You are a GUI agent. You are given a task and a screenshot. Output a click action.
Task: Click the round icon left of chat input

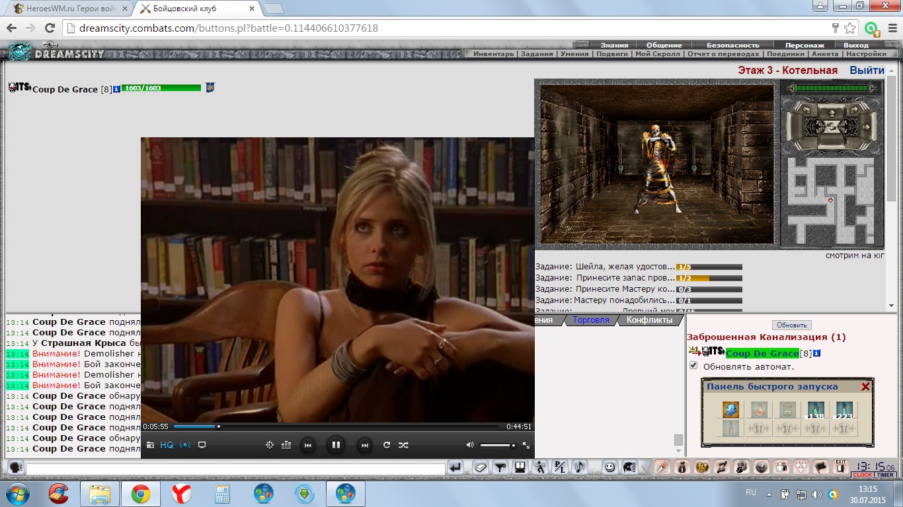pos(15,467)
